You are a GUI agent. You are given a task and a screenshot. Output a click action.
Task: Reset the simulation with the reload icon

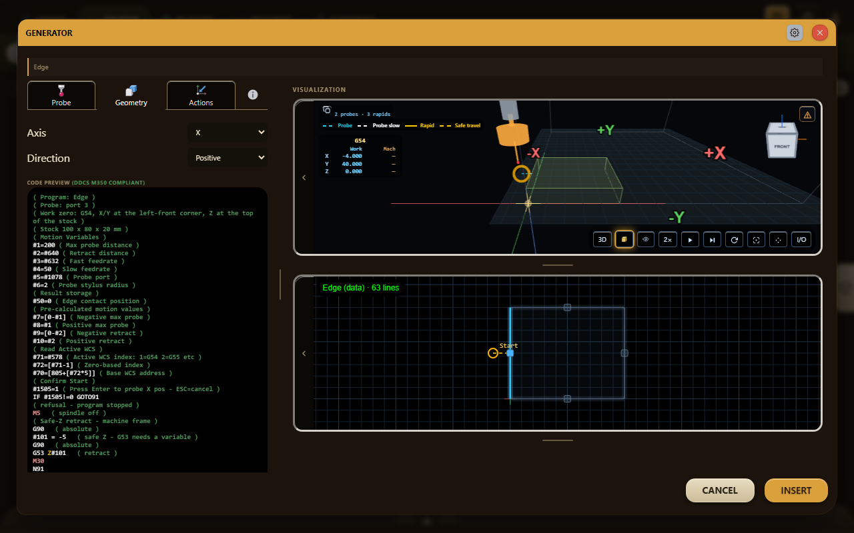coord(734,239)
